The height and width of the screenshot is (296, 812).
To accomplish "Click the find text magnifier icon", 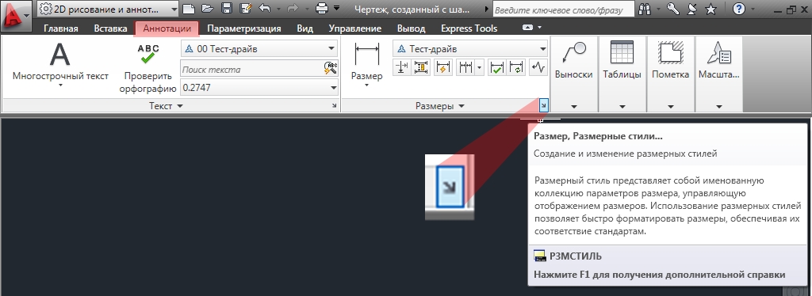I will pos(331,68).
